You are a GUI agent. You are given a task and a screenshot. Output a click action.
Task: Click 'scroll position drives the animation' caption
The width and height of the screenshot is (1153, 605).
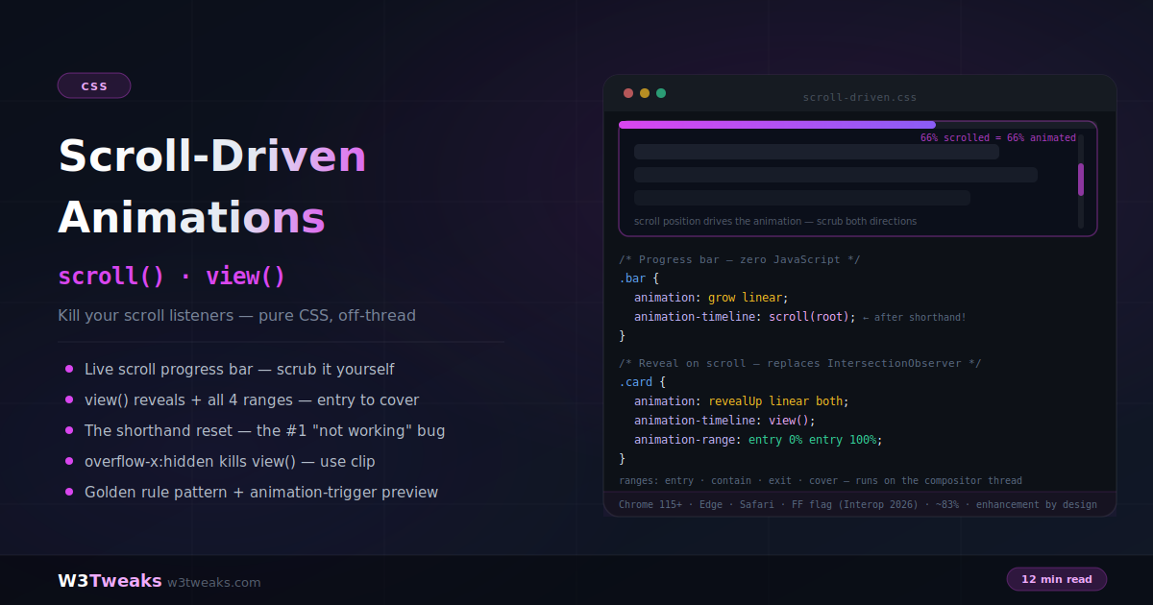tap(775, 221)
